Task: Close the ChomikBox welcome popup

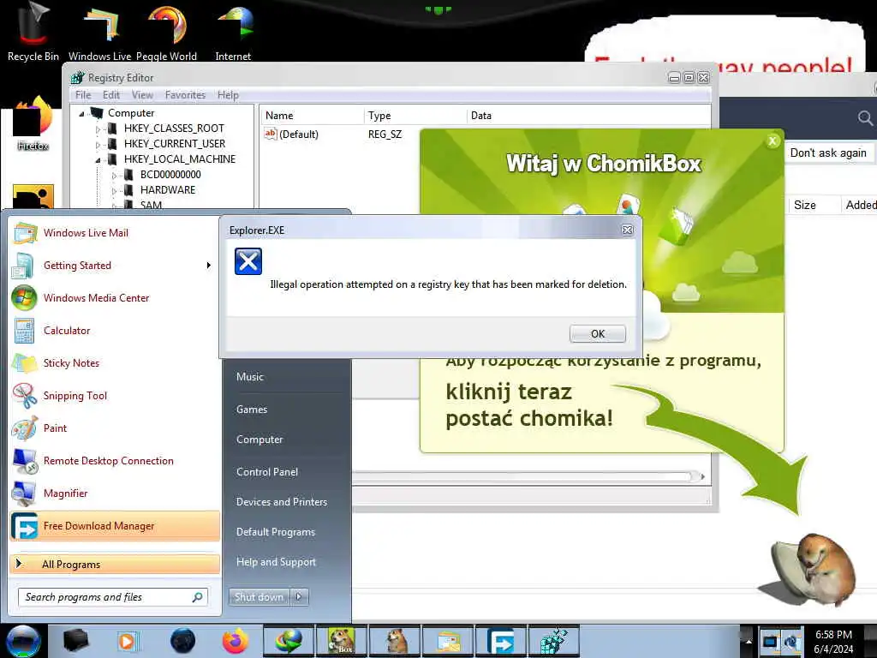Action: (x=773, y=141)
